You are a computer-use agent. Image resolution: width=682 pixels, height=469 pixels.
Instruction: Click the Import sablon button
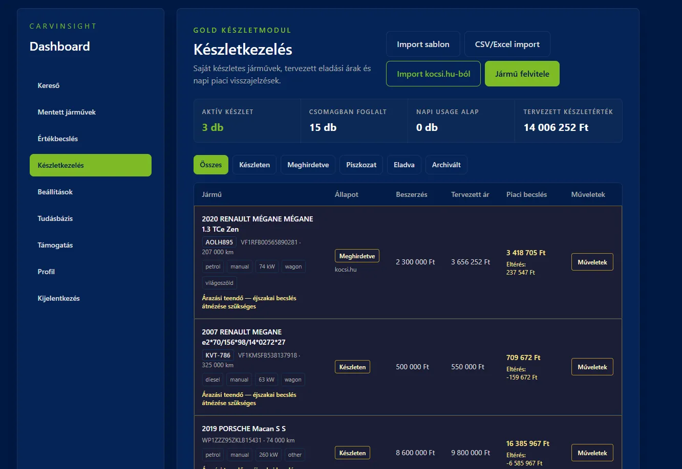tap(423, 44)
